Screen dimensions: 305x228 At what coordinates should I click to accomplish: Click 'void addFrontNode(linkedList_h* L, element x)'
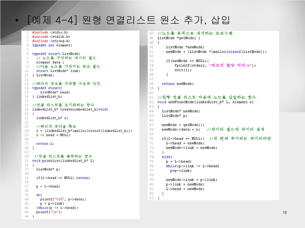click(x=206, y=102)
